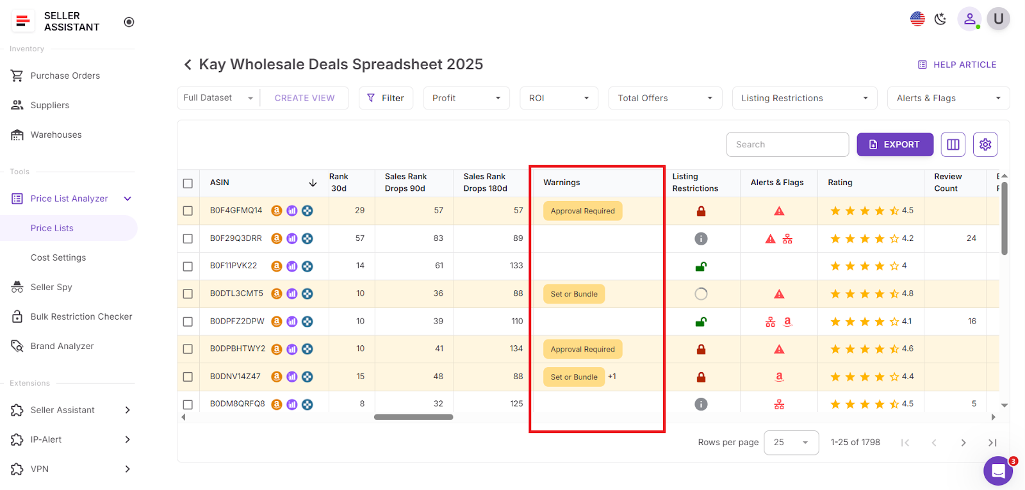Image resolution: width=1025 pixels, height=490 pixels.
Task: Expand the Listing Restrictions dropdown
Action: click(x=805, y=98)
